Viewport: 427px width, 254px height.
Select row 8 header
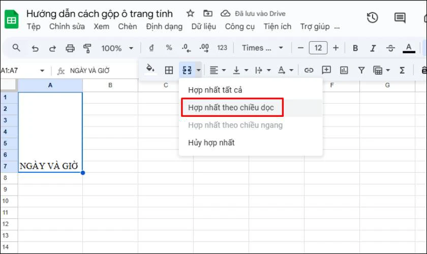point(9,178)
